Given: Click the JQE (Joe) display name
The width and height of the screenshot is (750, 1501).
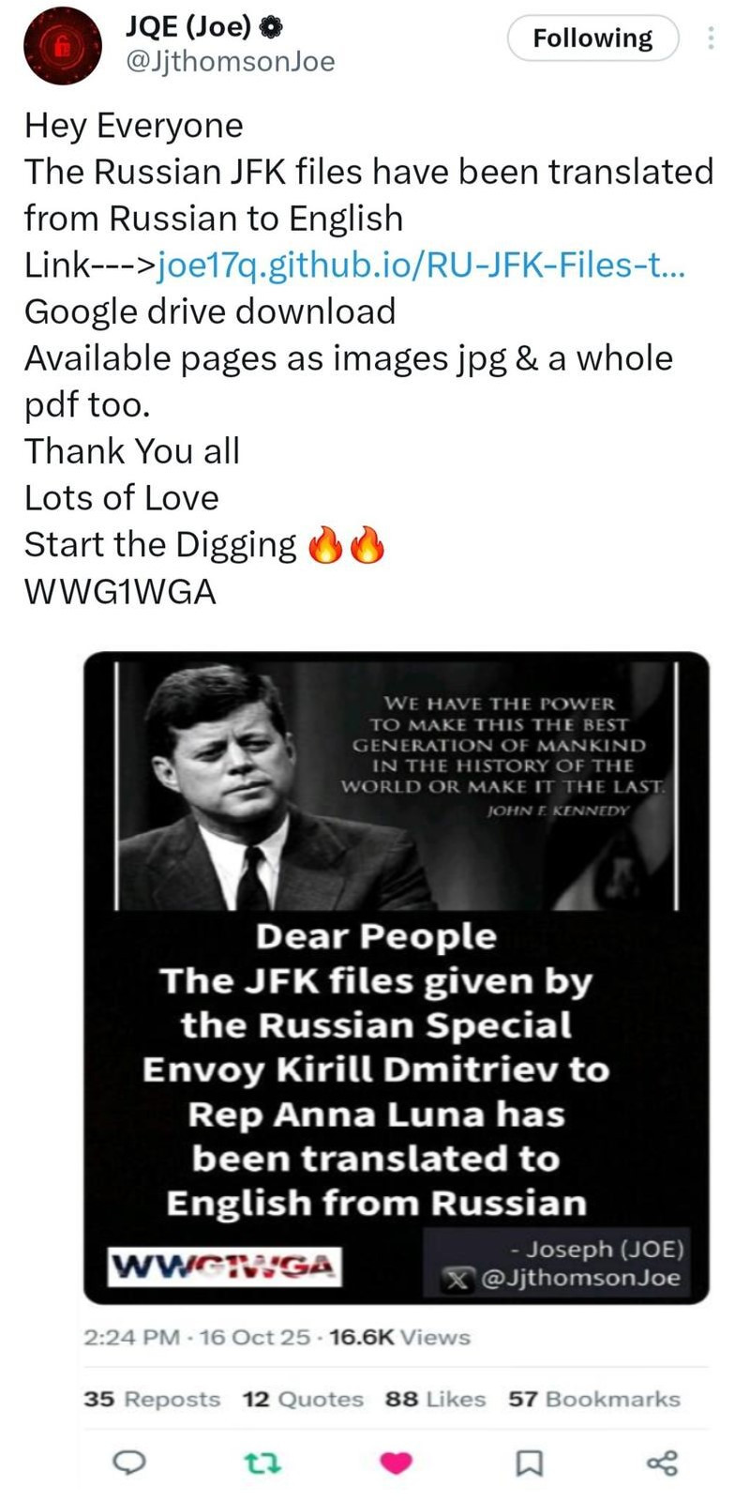Looking at the screenshot, I should 188,28.
